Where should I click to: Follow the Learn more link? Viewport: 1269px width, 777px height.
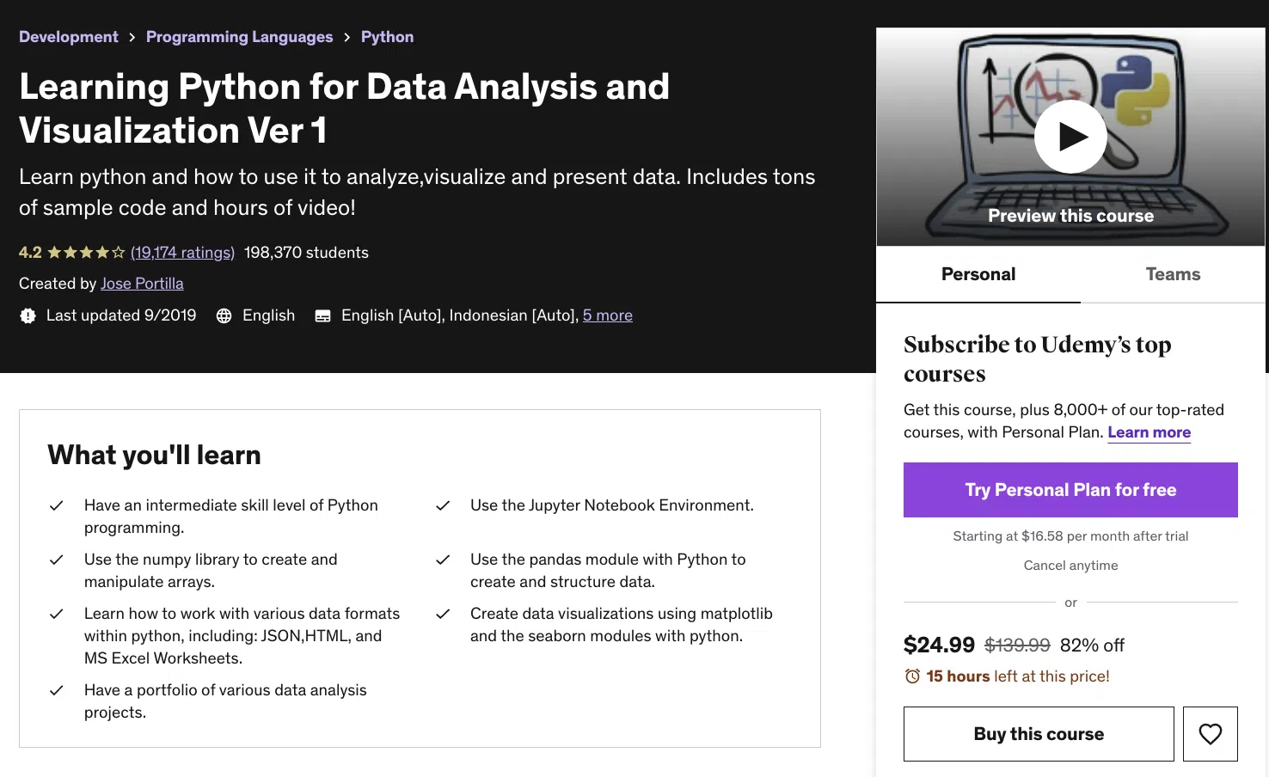tap(1149, 432)
